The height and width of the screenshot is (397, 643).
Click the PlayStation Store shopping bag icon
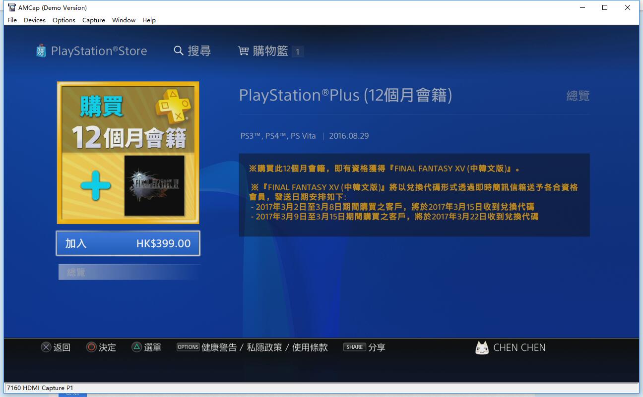(41, 51)
